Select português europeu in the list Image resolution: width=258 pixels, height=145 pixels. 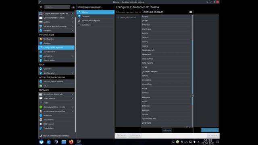click(166, 72)
